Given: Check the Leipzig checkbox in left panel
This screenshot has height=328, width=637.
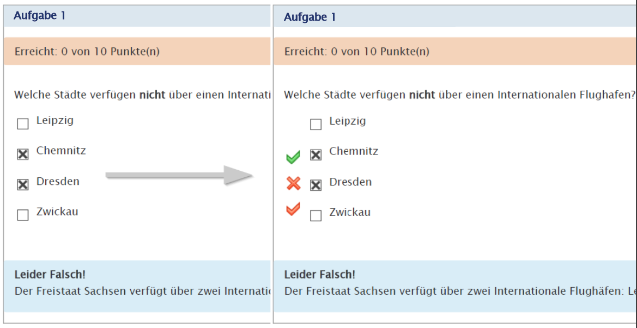Looking at the screenshot, I should tap(23, 125).
